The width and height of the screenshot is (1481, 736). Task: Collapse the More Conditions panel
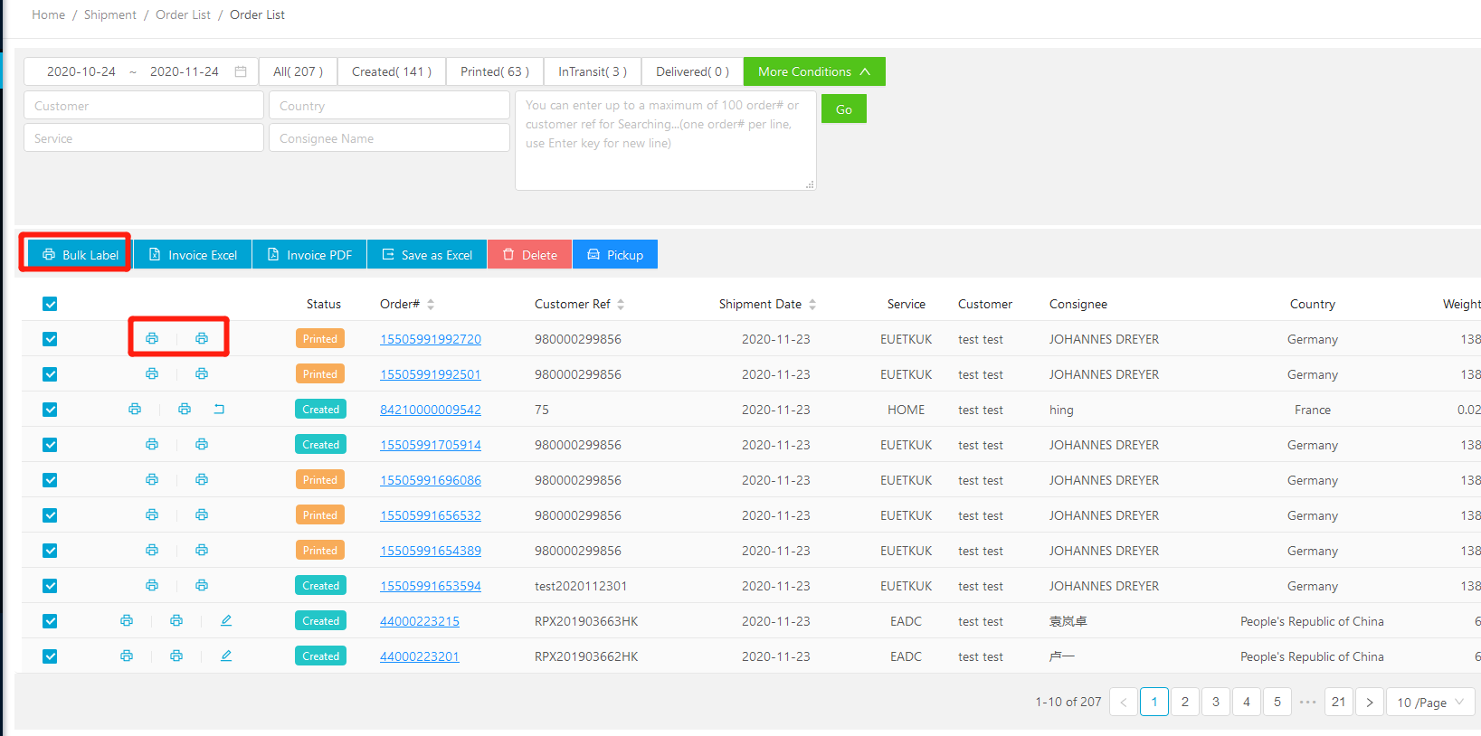pos(814,71)
